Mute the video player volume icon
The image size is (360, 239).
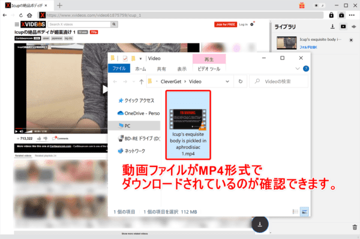22,132
